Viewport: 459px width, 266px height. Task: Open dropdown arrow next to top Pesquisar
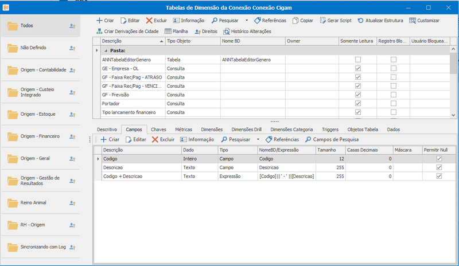click(247, 21)
